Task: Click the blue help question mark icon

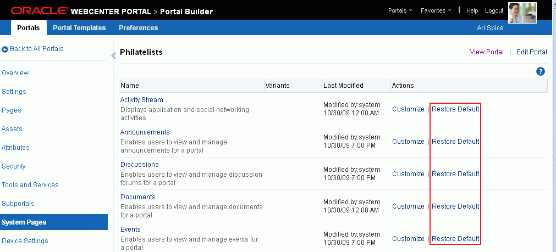Action: pos(541,71)
